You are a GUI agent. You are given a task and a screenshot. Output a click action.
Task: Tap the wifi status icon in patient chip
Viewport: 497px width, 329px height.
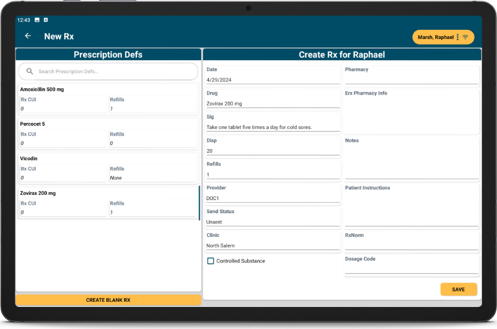[465, 38]
